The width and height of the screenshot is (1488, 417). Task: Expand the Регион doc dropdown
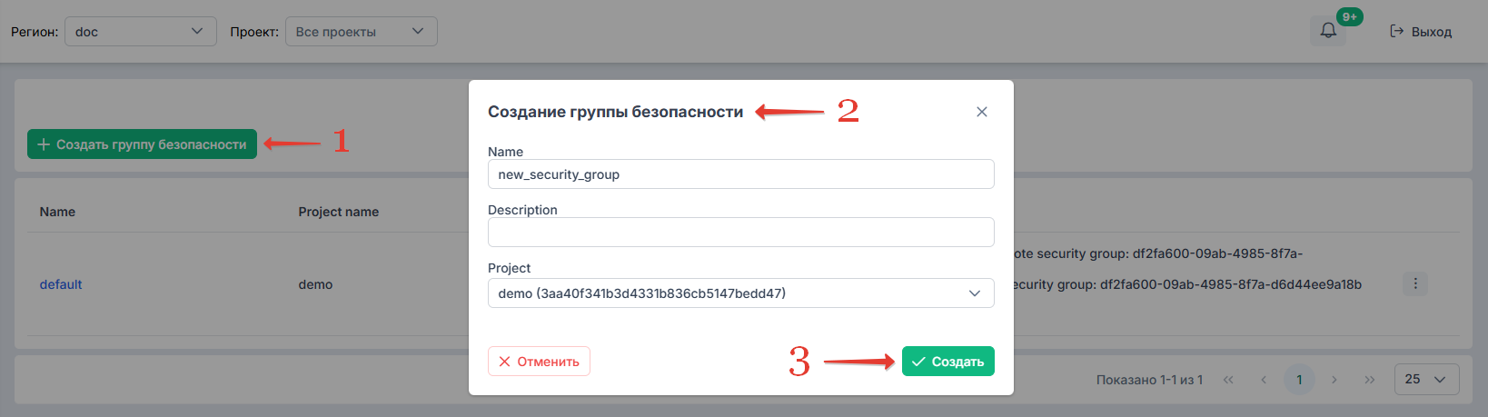pos(141,31)
